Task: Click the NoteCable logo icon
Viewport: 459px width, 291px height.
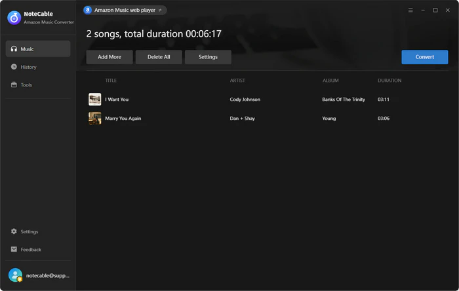Action: (14, 18)
